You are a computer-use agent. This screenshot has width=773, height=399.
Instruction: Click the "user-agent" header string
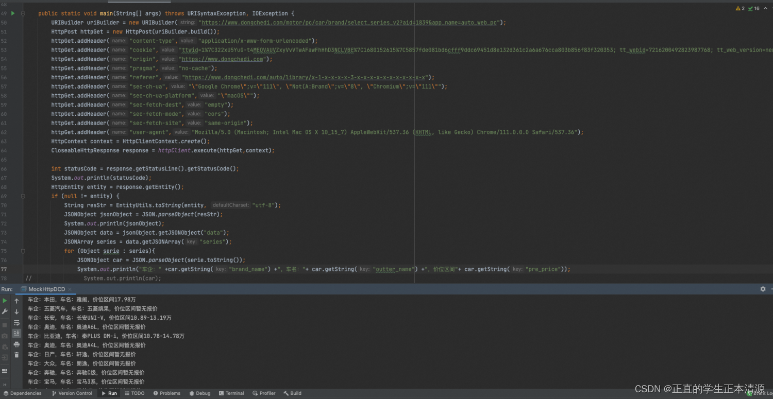click(150, 132)
